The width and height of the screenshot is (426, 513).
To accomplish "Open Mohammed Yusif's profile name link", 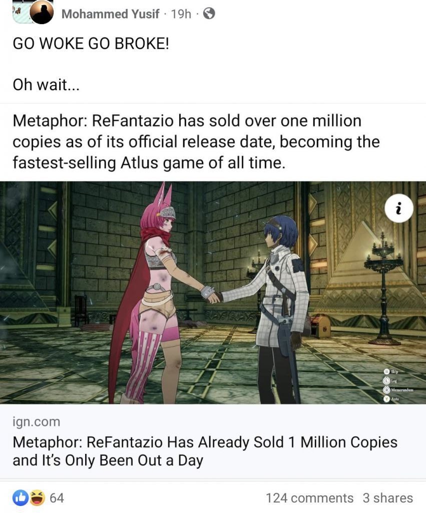I will tap(110, 14).
